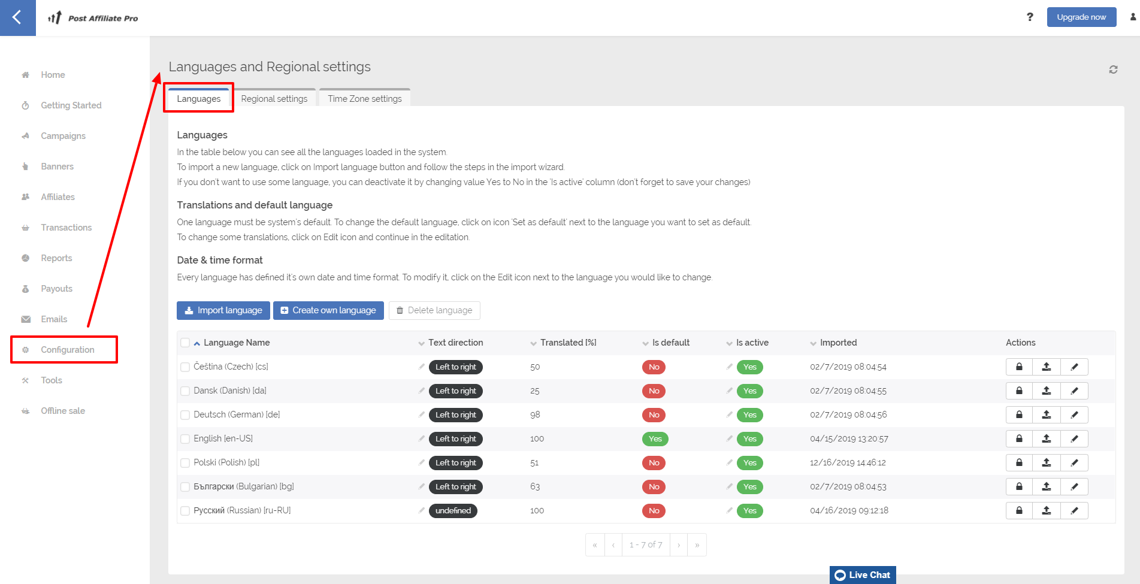Click the back arrow in top-left corner

tap(17, 17)
